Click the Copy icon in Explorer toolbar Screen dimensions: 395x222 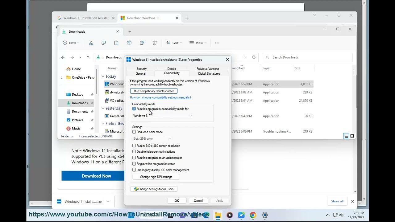coord(103,43)
